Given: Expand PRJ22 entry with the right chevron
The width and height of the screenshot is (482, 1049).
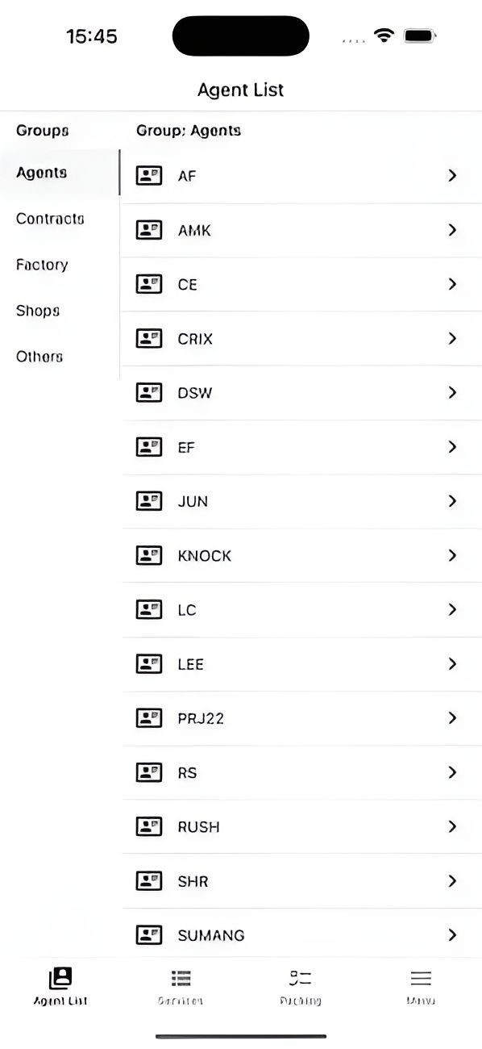Looking at the screenshot, I should tap(452, 718).
